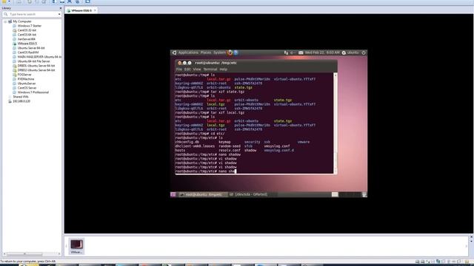Screen dimensions: 474x266
Task: Select Ubuntu 64-bit File Server virtual machine
Action: (x=33, y=61)
